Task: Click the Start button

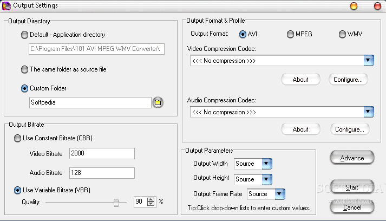Action: (352, 187)
